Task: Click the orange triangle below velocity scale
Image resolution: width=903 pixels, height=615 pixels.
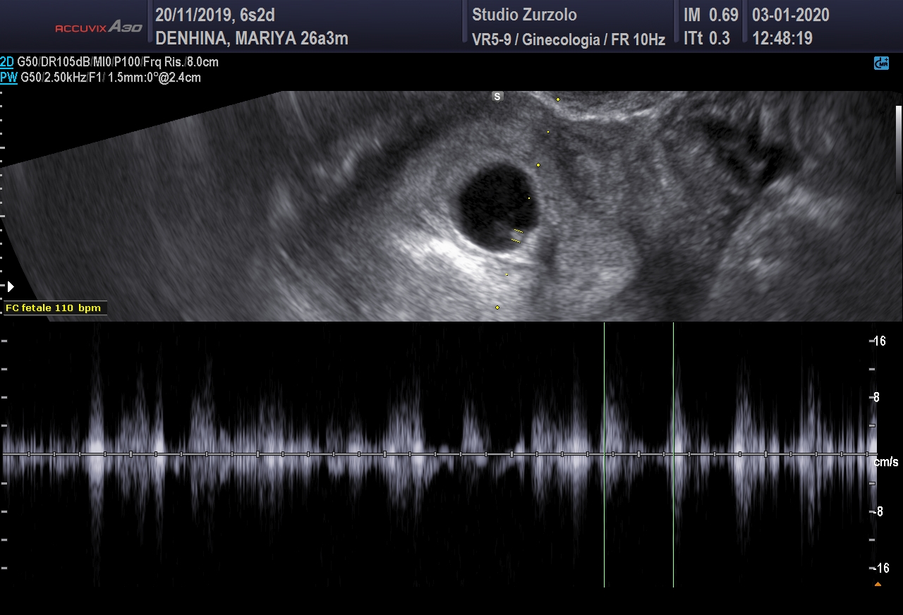Action: click(x=878, y=584)
